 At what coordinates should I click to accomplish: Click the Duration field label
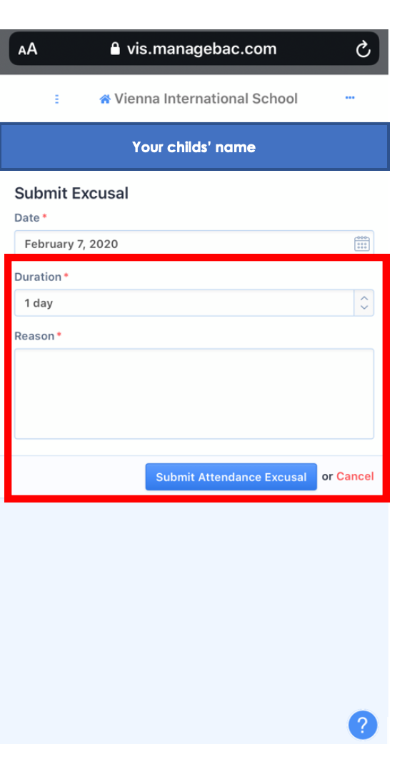[x=38, y=277]
